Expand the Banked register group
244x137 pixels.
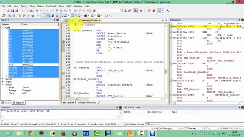click(3, 79)
